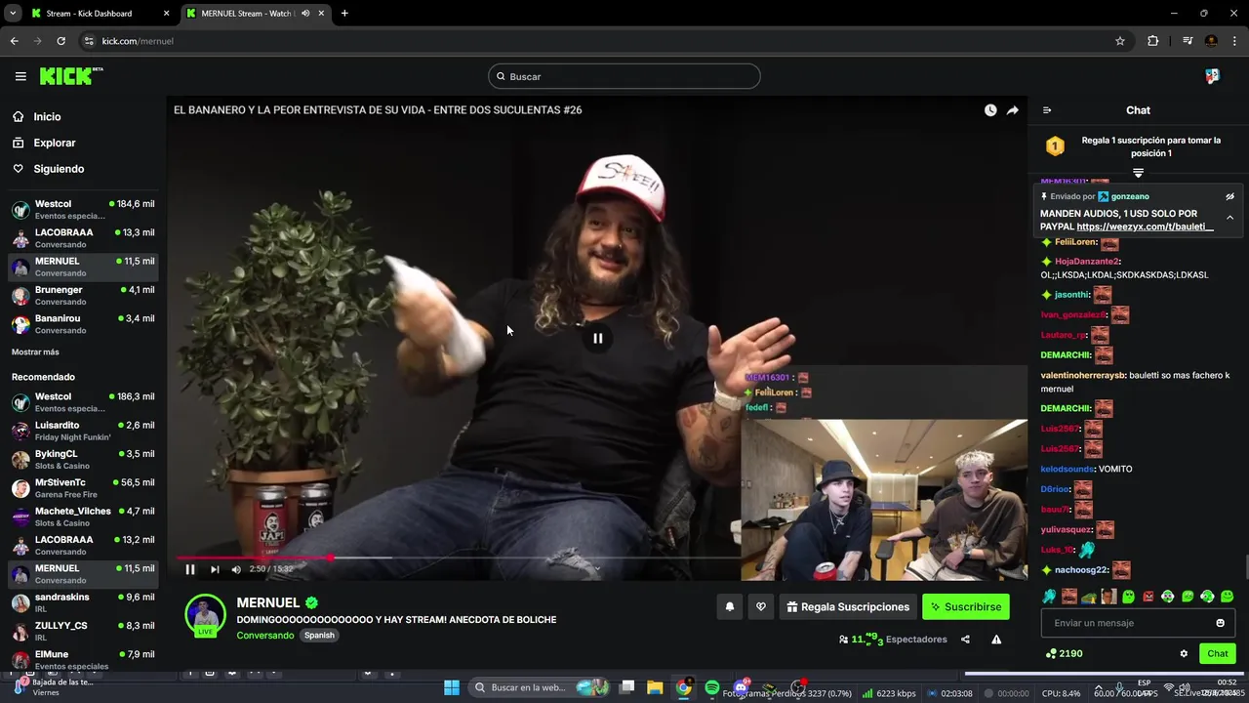Open the hamburger sidebar menu
Screen dimensions: 1249x703
(20, 76)
